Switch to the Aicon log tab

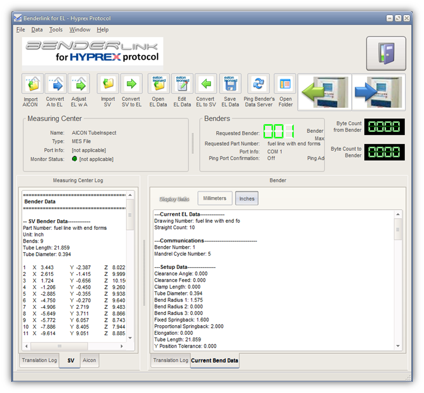(90, 360)
